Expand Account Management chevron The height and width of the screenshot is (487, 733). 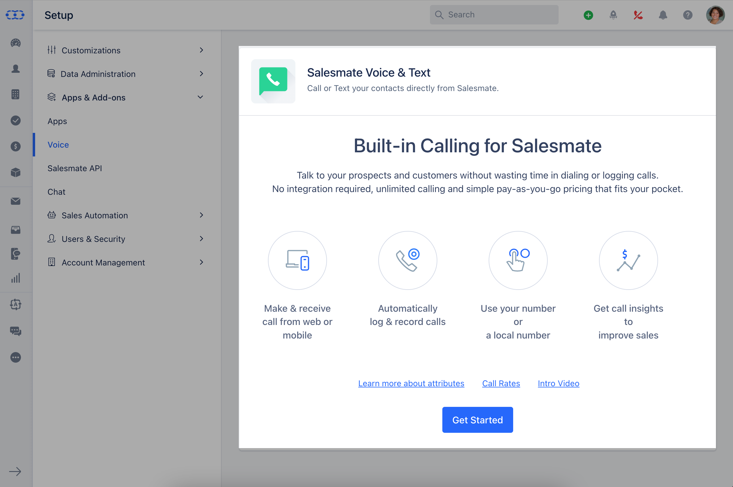click(x=202, y=262)
